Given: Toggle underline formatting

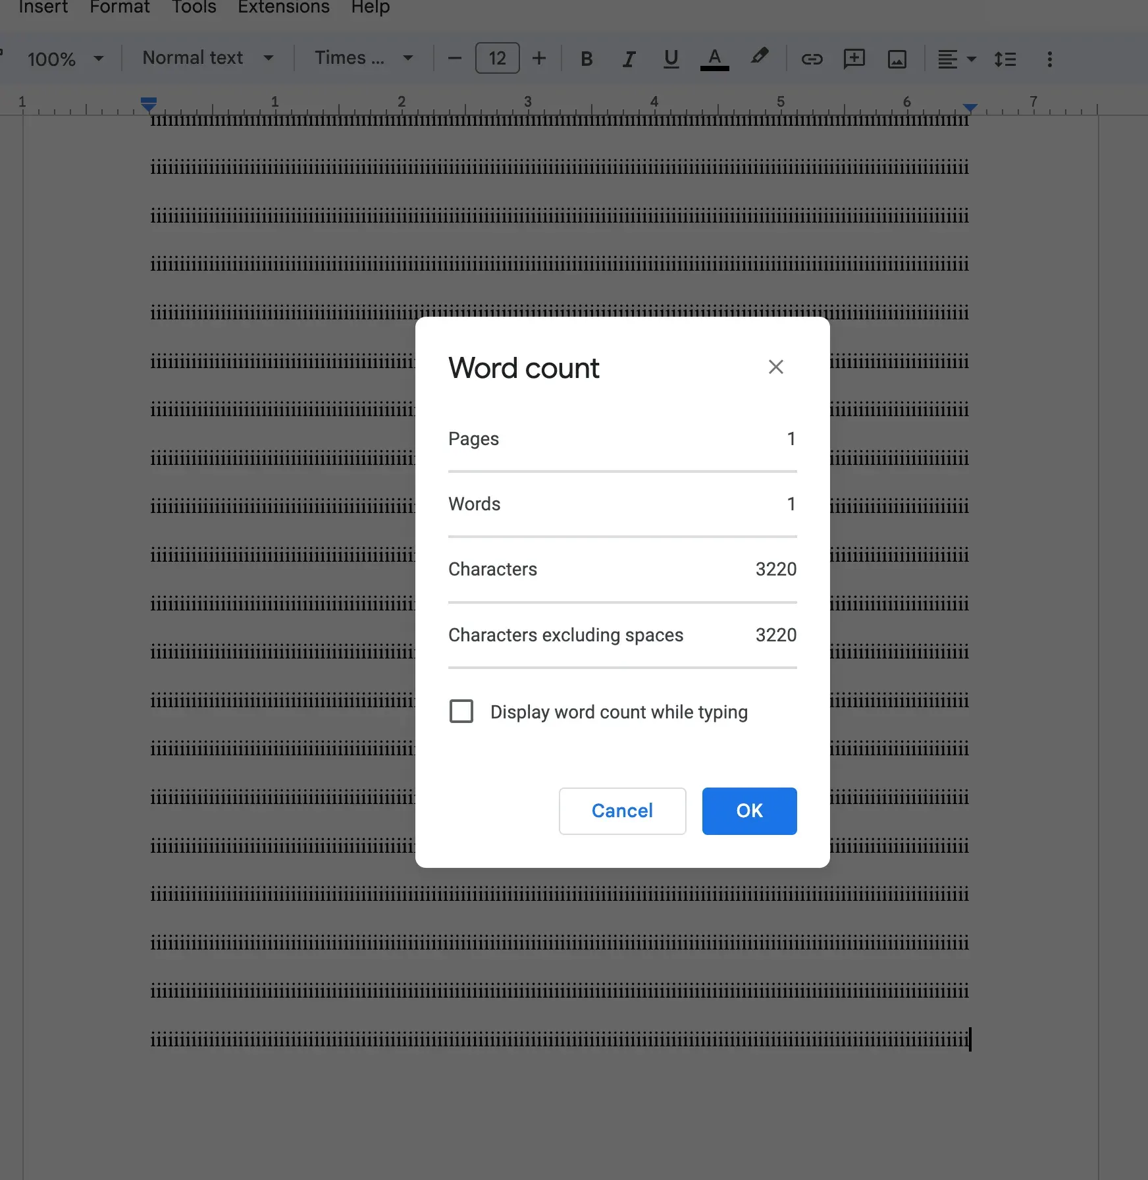Looking at the screenshot, I should (670, 59).
